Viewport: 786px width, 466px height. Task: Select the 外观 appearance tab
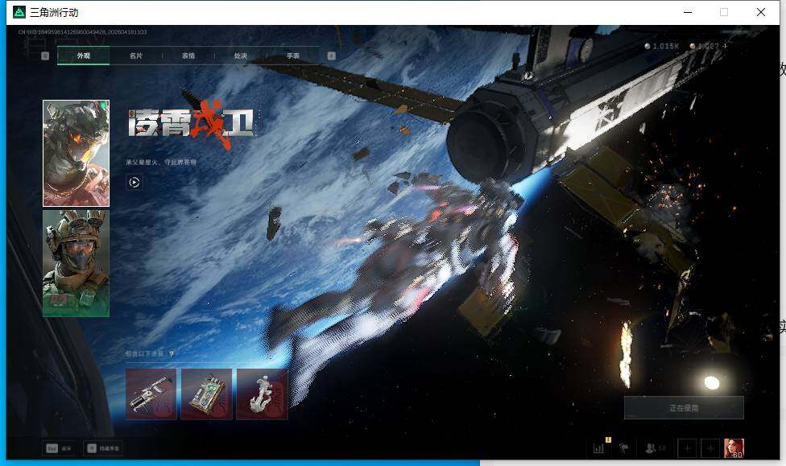[83, 56]
